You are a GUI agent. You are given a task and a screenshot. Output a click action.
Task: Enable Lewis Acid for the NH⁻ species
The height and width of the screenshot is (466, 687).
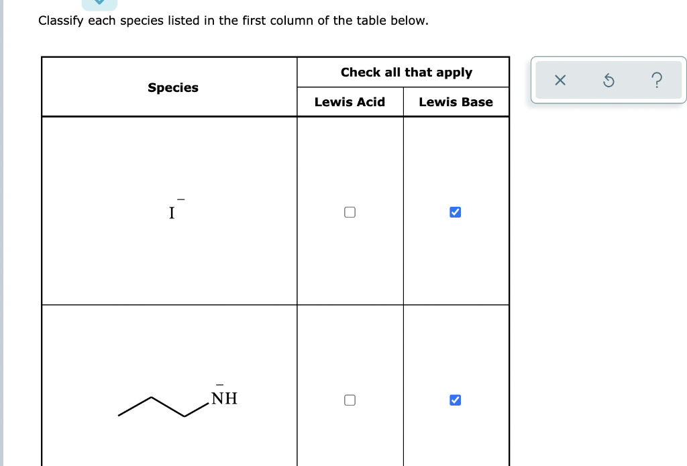[x=350, y=400]
